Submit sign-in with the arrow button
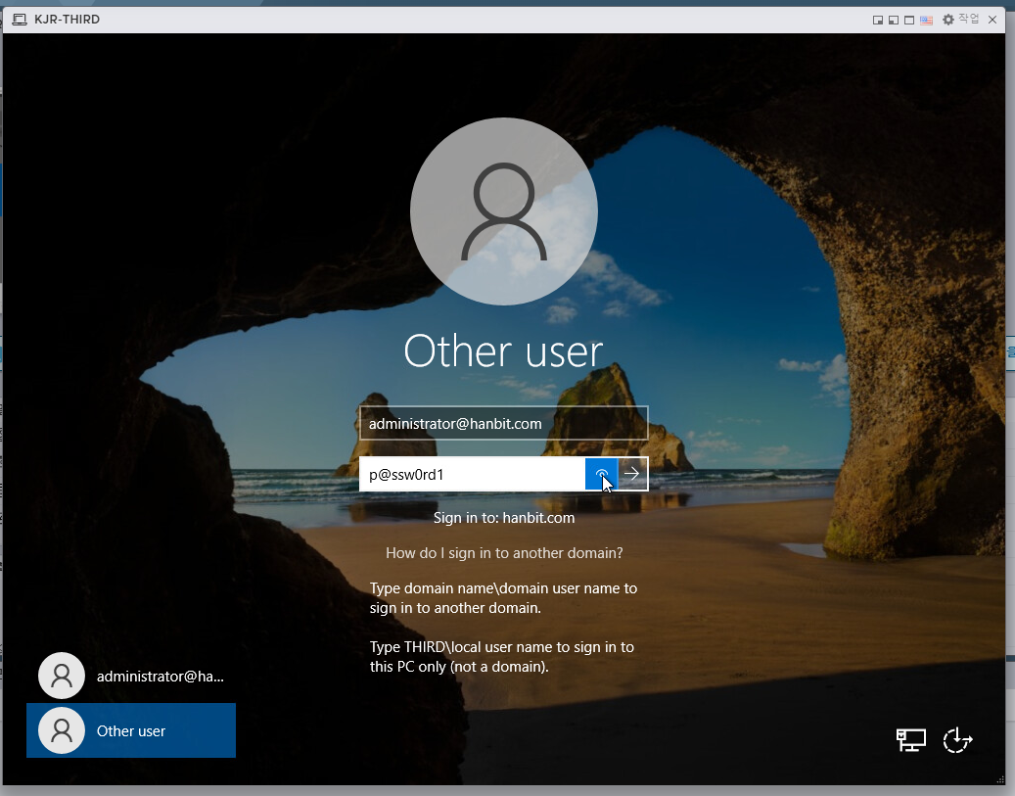 click(x=632, y=475)
